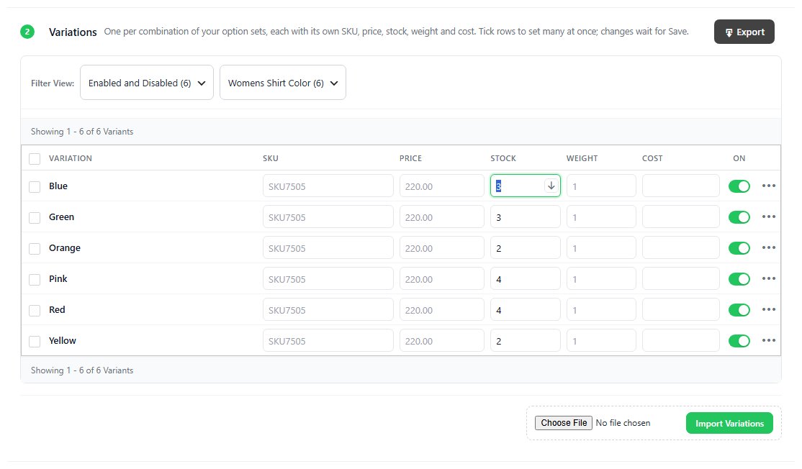Click the PRICE column header
The height and width of the screenshot is (469, 802).
[410, 158]
